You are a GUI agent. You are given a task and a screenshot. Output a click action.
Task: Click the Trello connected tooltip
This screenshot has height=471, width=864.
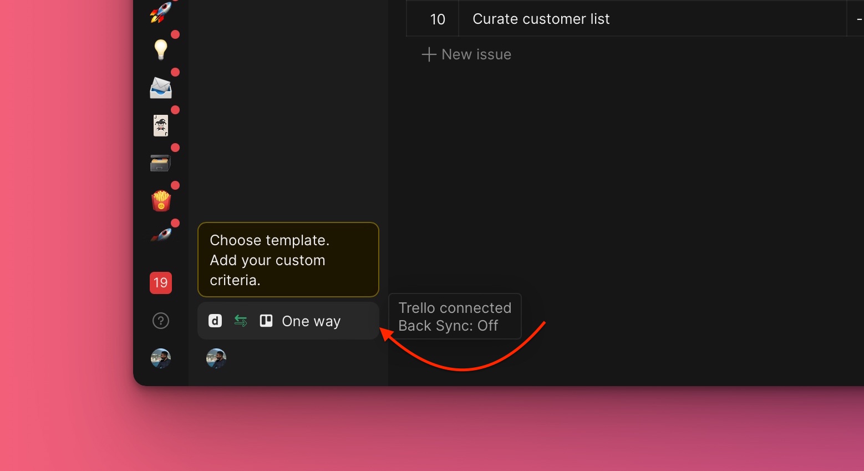(x=455, y=316)
